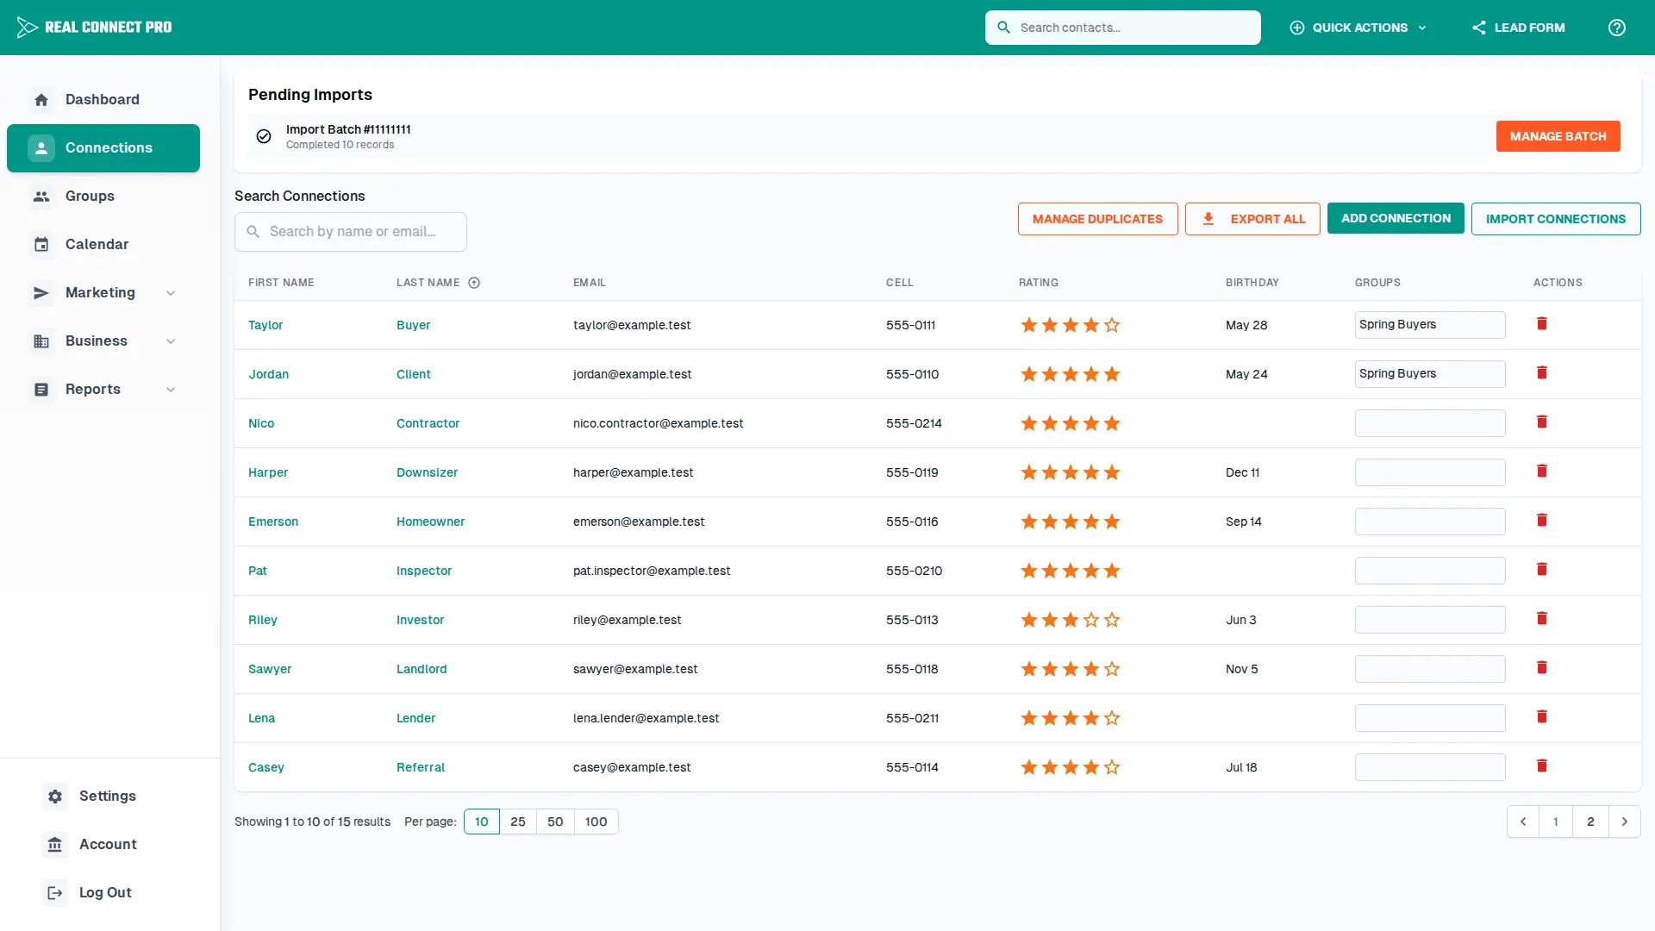Delete the Sawyer Landlord row
The width and height of the screenshot is (1655, 931).
coord(1542,667)
